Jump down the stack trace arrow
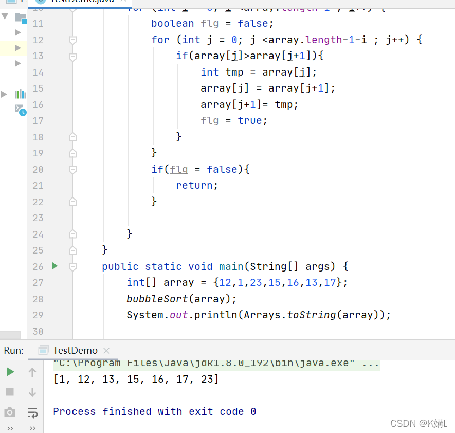This screenshot has width=455, height=433. (32, 392)
